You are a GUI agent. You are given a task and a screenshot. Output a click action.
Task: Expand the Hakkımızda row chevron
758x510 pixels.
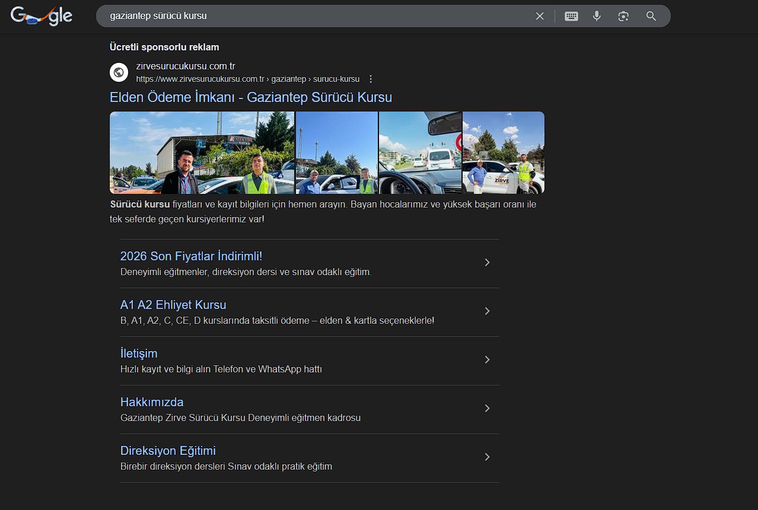pos(487,408)
